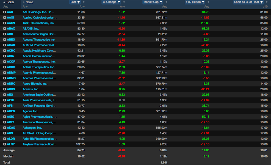Screen dimensions: 271x165
Task: Open TASER International, Inc. name link
Action: point(38,23)
